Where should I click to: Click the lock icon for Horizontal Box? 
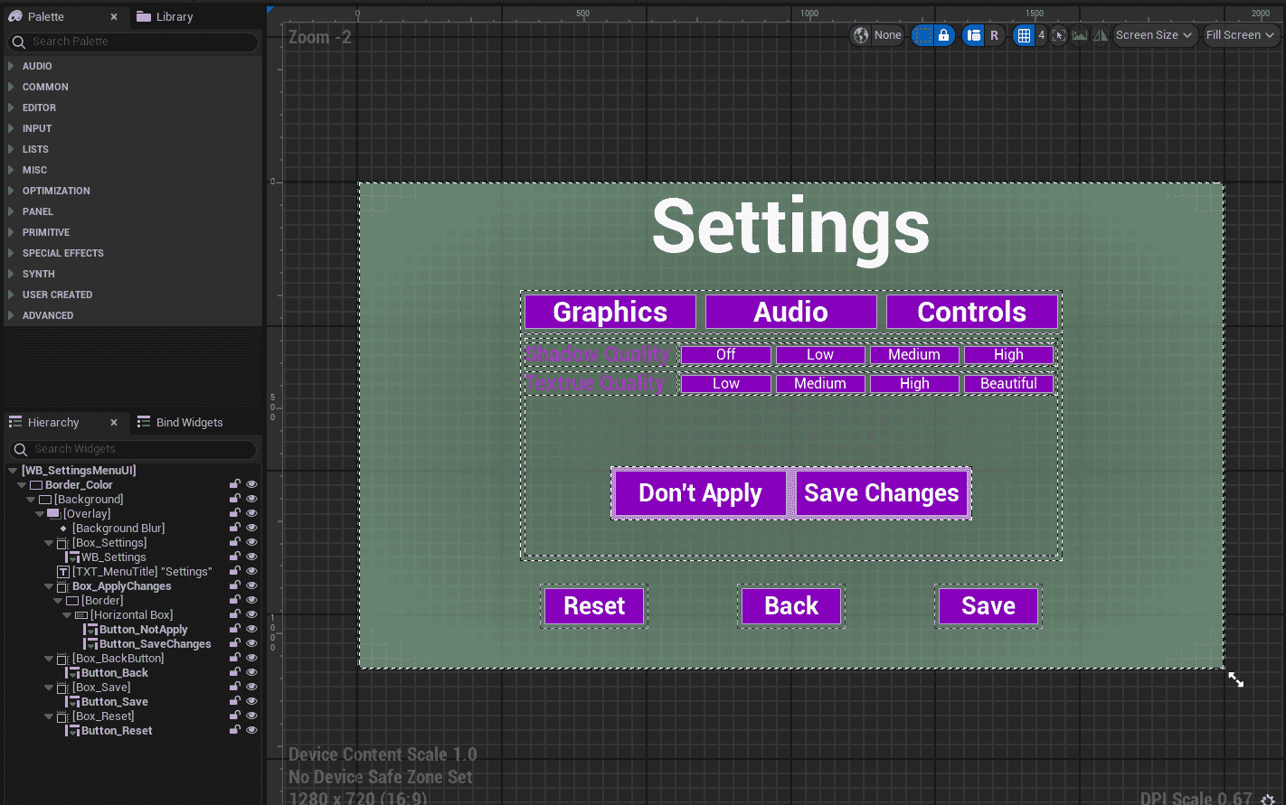[x=235, y=615]
